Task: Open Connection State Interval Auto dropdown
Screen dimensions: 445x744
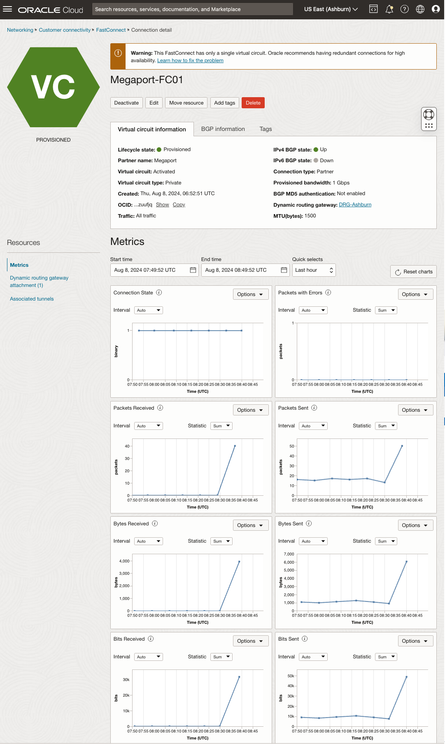Action: [149, 310]
